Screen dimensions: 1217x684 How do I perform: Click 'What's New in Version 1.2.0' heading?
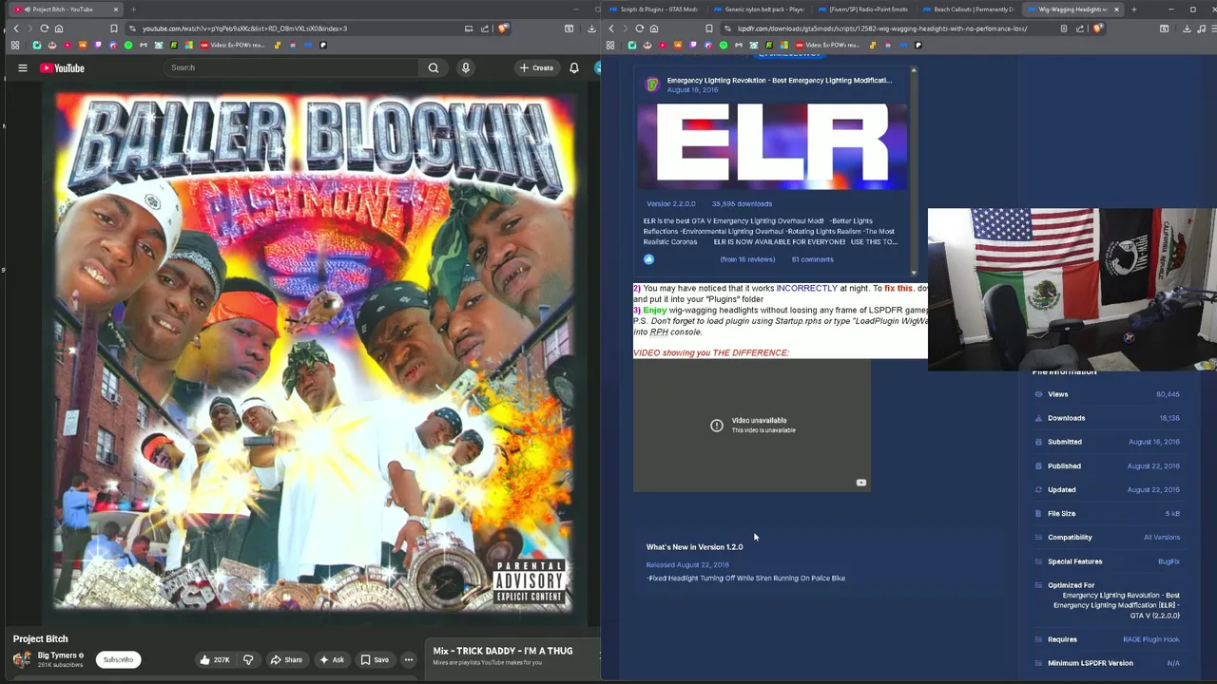point(694,547)
